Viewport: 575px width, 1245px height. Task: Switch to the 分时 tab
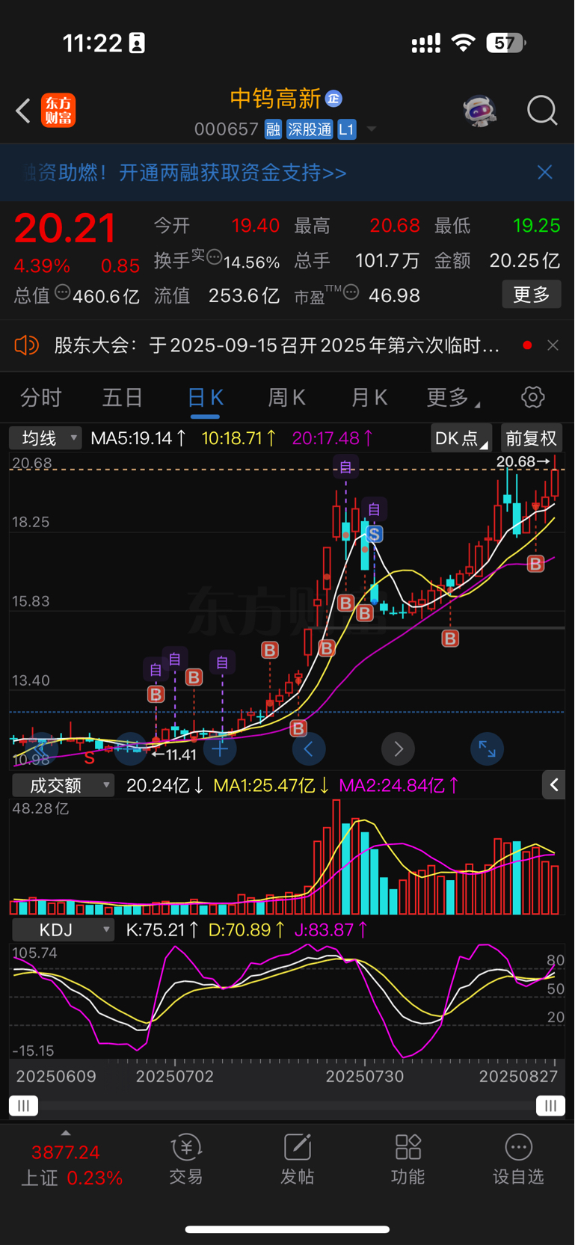coord(40,397)
